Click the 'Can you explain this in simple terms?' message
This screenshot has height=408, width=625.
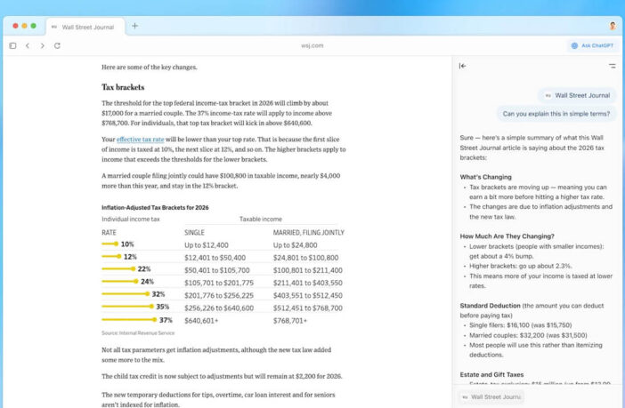556,114
